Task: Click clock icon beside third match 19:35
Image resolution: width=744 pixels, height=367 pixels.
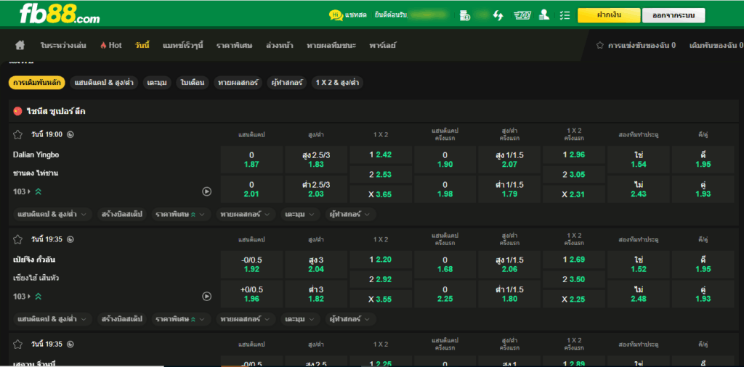Action: pos(70,344)
